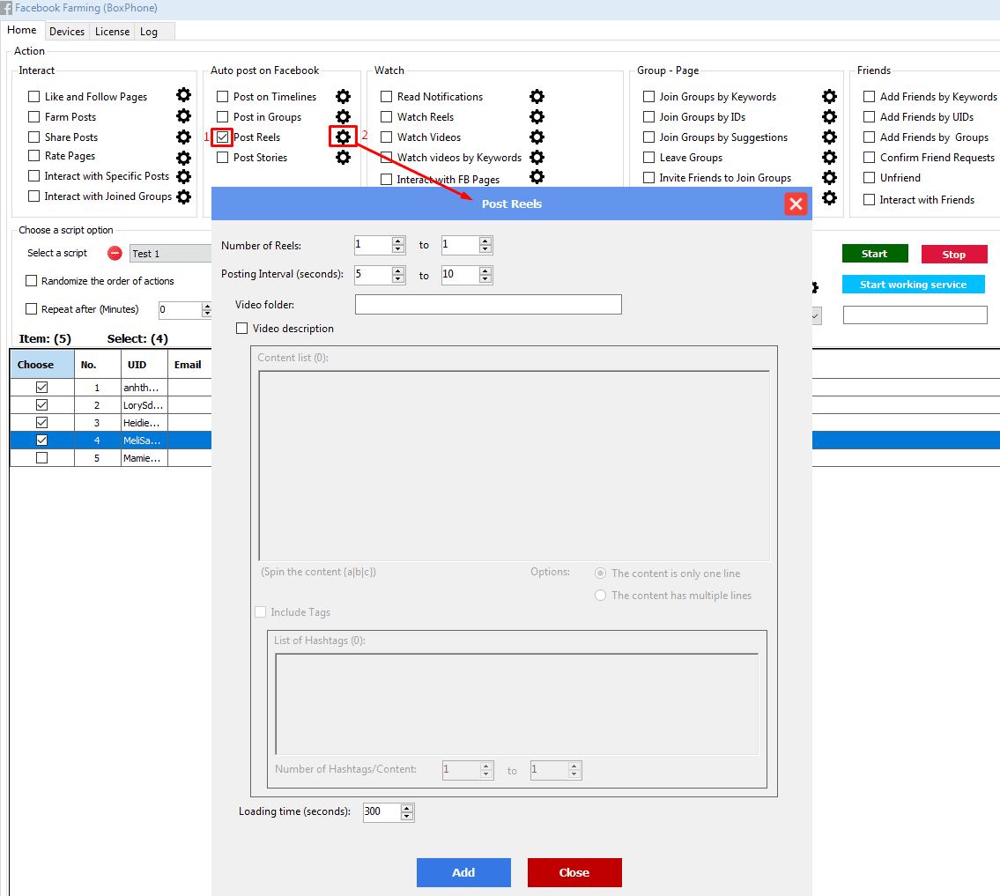This screenshot has height=896, width=1000.
Task: Tick the Post Stories checkbox
Action: point(223,158)
